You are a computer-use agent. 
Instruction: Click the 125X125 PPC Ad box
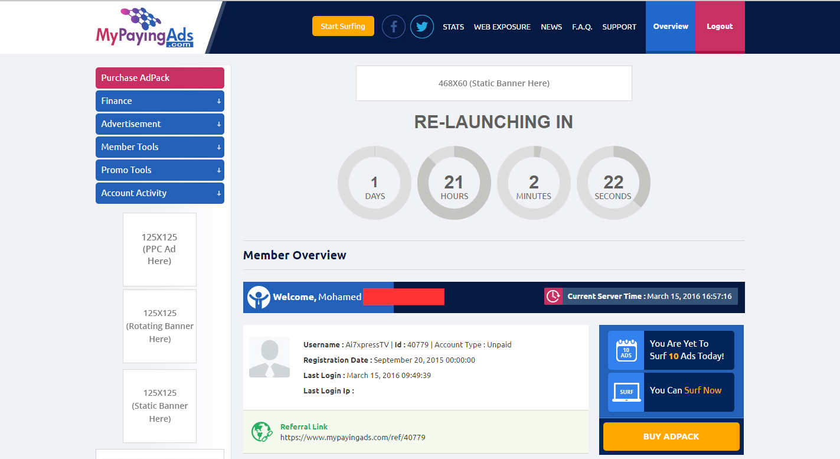[x=159, y=249]
